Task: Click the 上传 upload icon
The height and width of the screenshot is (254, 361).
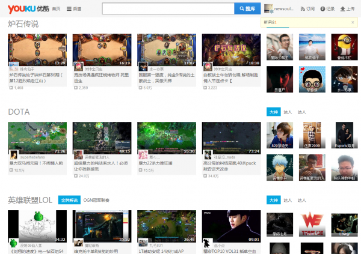Action: [x=342, y=9]
